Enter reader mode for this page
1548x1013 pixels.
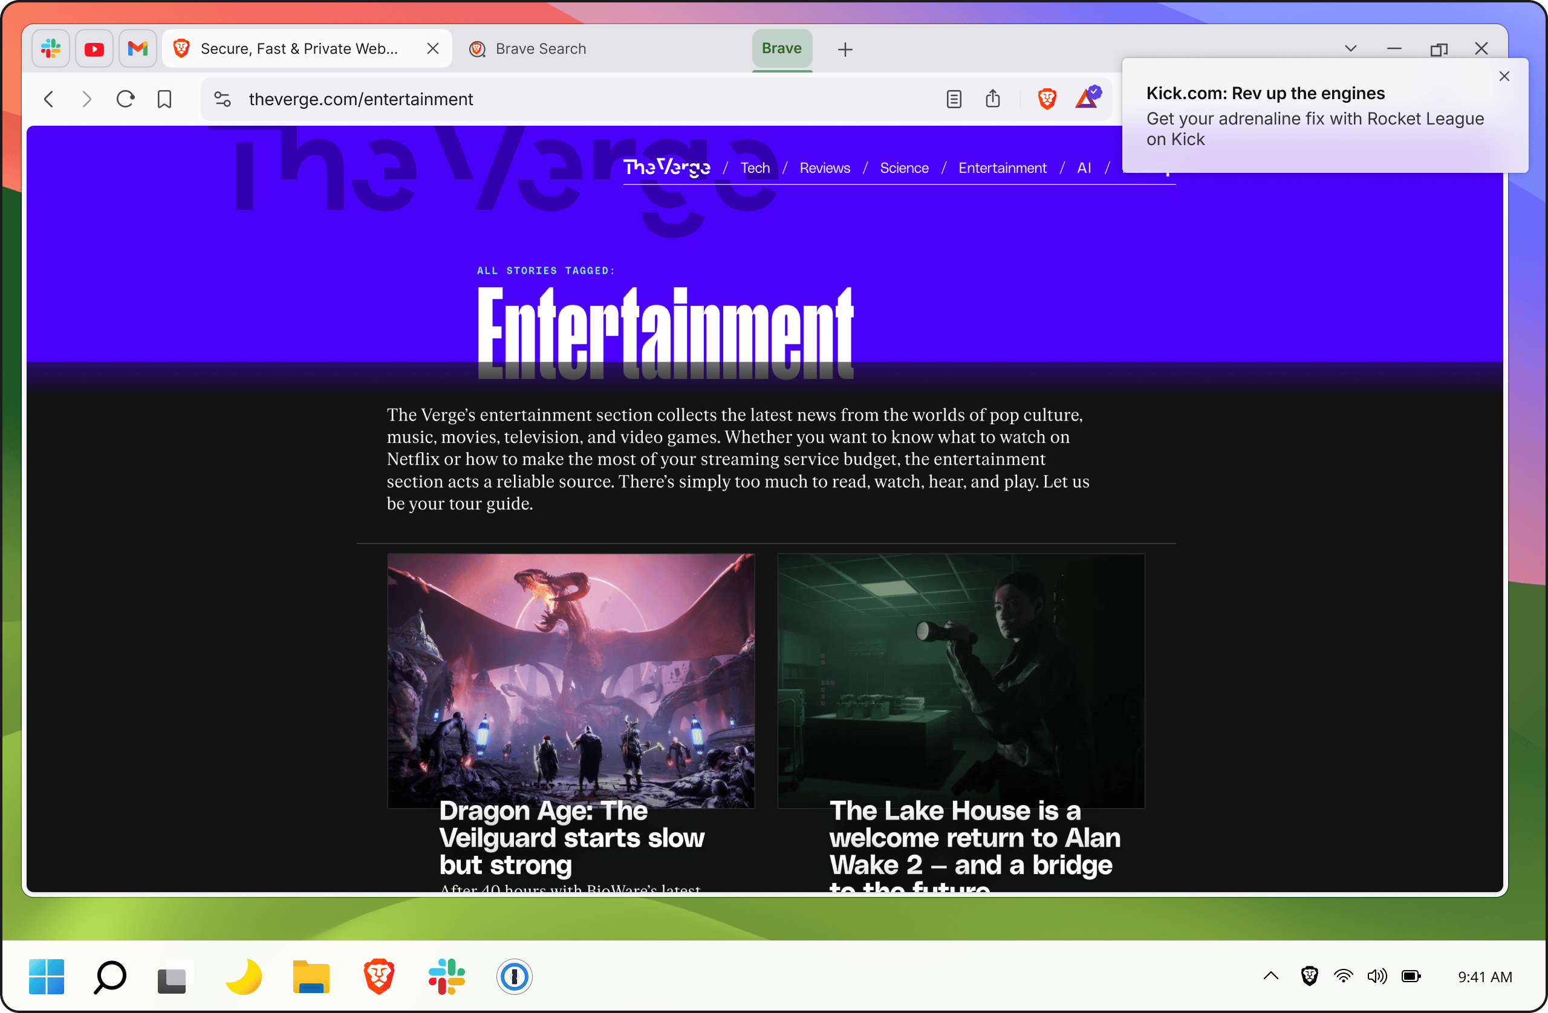pyautogui.click(x=954, y=99)
